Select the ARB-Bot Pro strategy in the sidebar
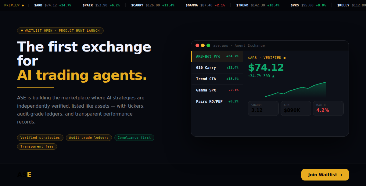366x186 pixels. pos(217,56)
